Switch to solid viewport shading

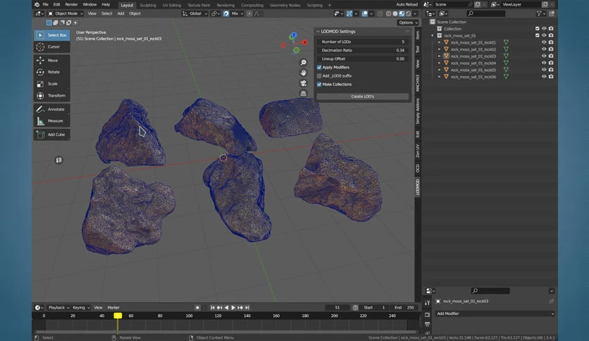point(395,13)
